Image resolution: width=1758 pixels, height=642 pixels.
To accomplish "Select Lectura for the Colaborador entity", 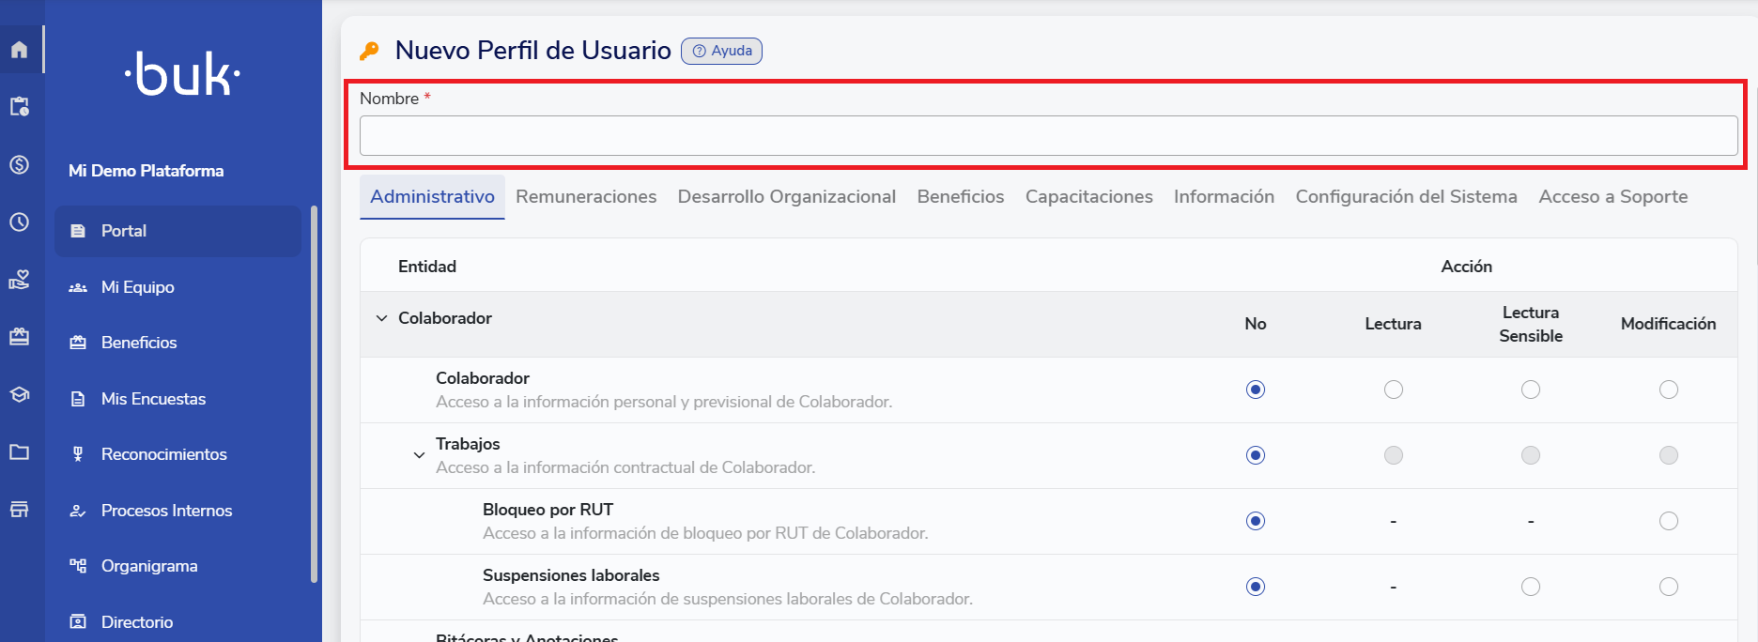I will tap(1393, 390).
